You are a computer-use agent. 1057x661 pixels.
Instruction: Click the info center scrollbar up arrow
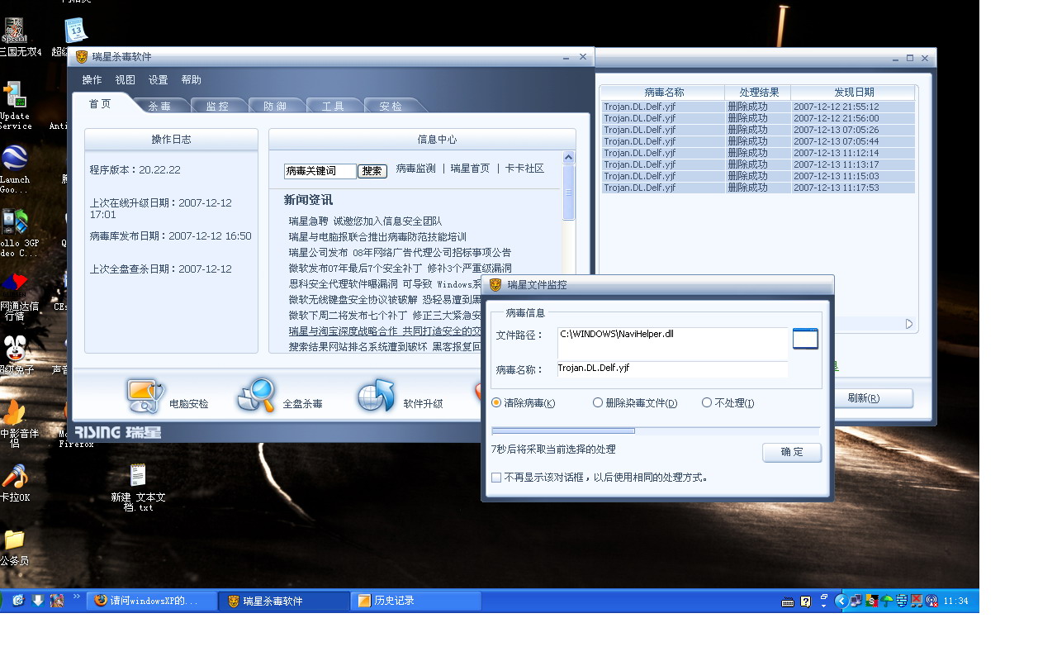click(x=569, y=158)
